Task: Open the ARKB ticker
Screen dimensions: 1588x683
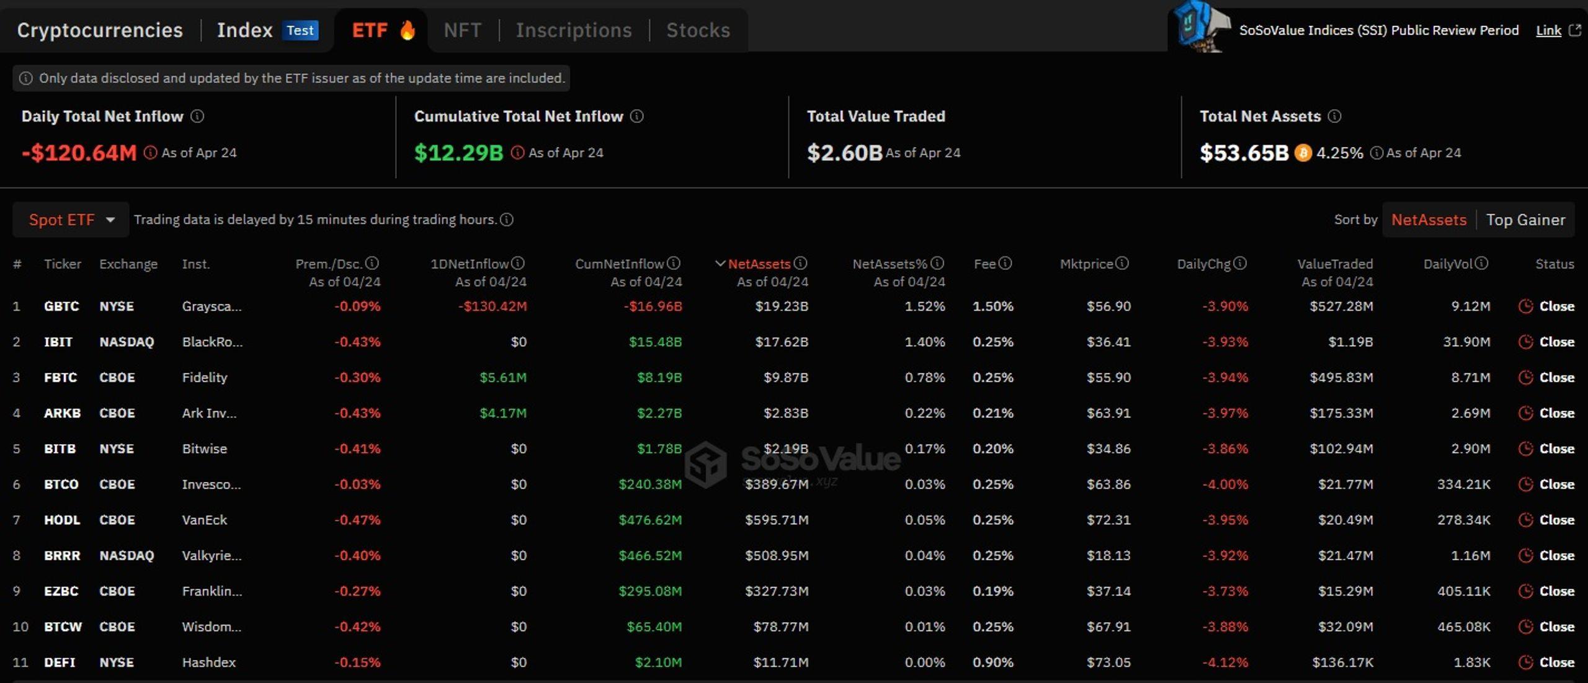Action: tap(62, 413)
